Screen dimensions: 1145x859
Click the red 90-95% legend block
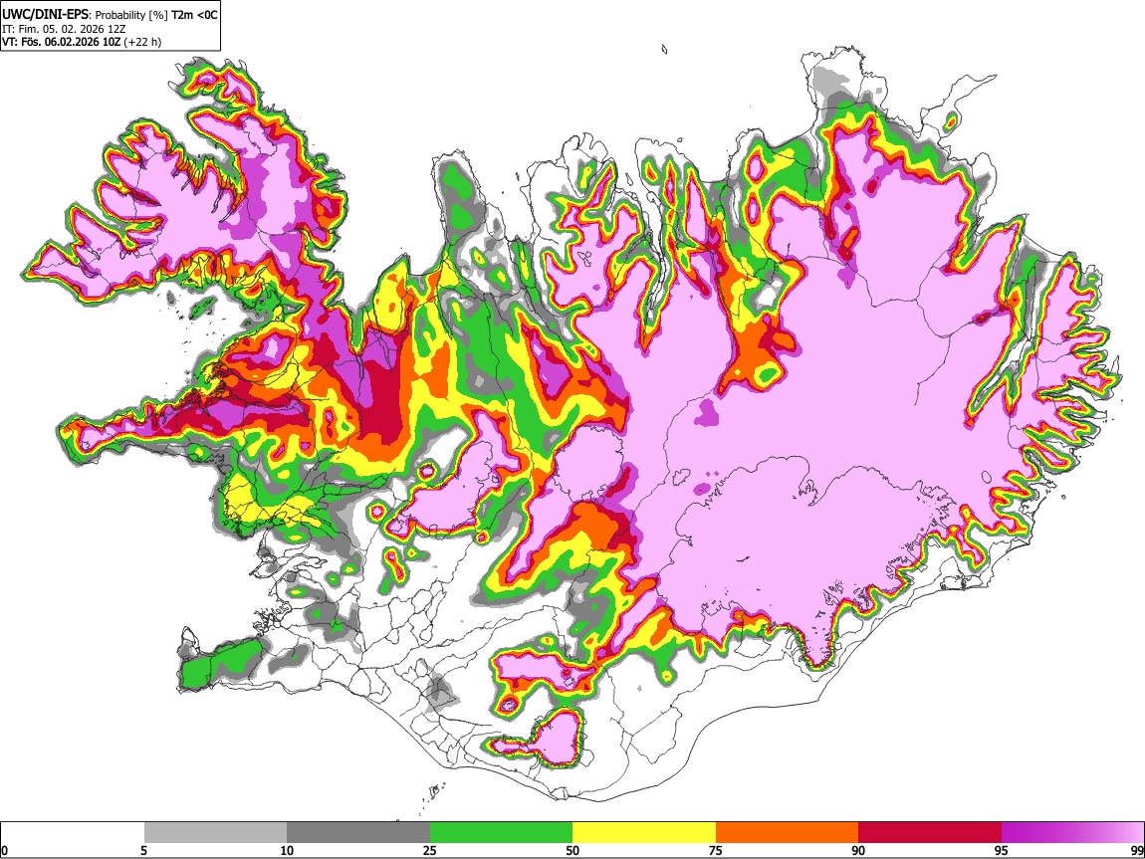[x=930, y=833]
